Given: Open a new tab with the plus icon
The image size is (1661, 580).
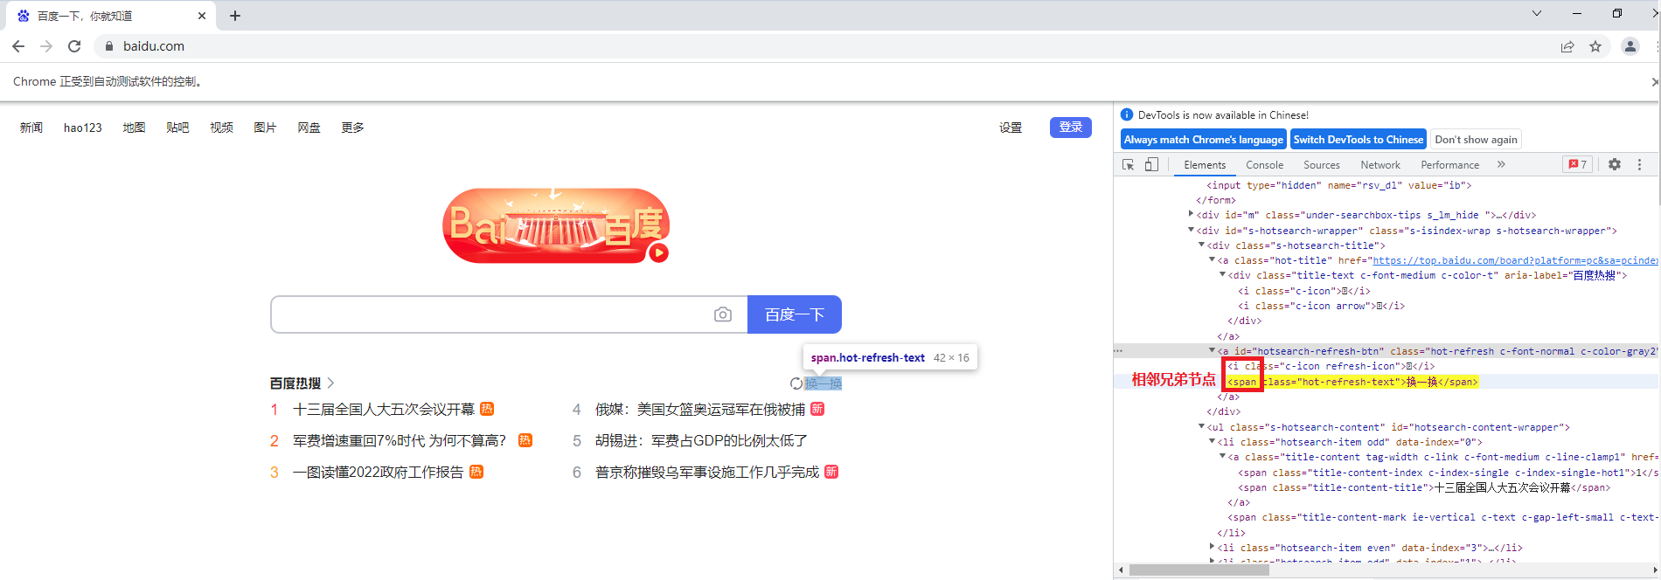Looking at the screenshot, I should 235,16.
